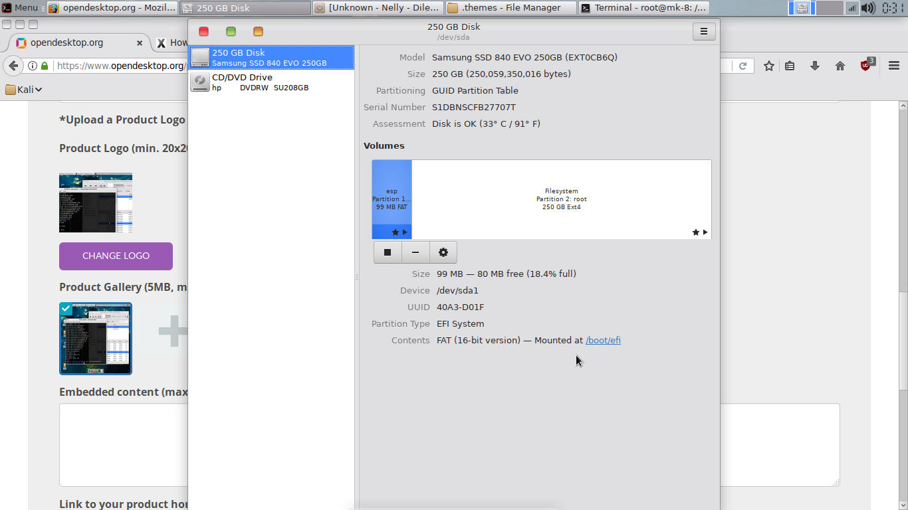Click the orange button in Disks titlebar
908x510 pixels.
click(x=258, y=31)
